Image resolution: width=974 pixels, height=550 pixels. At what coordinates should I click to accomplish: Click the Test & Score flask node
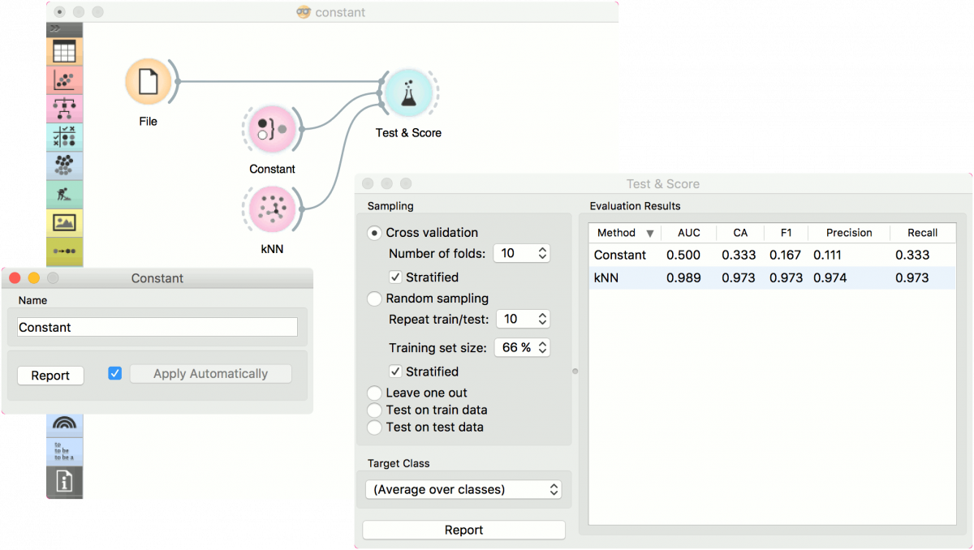pyautogui.click(x=407, y=93)
